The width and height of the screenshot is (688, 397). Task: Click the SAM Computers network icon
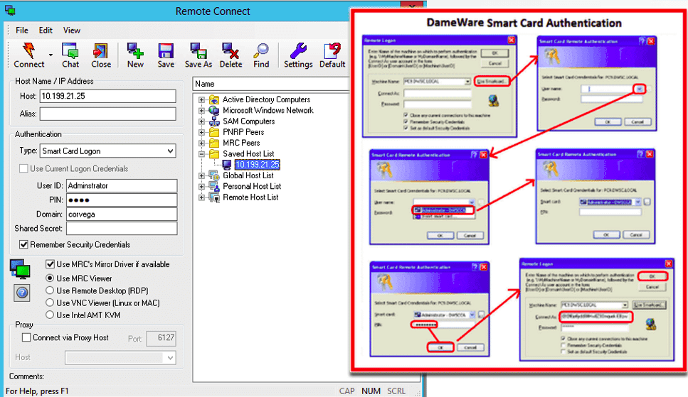(x=213, y=121)
